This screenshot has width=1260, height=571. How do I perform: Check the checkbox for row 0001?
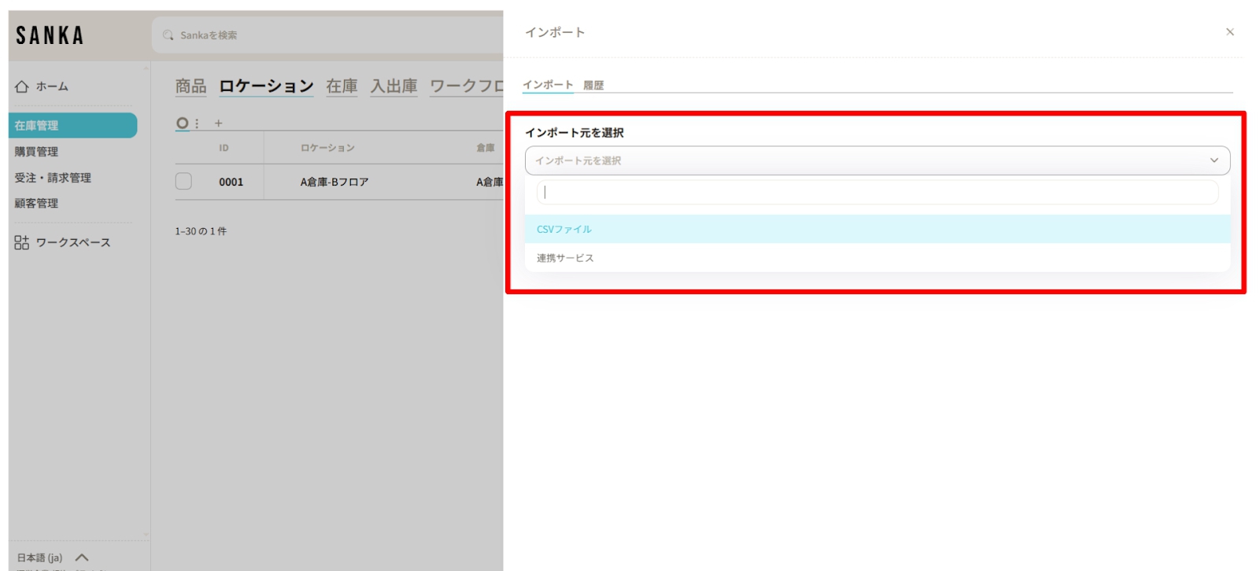[x=183, y=182]
